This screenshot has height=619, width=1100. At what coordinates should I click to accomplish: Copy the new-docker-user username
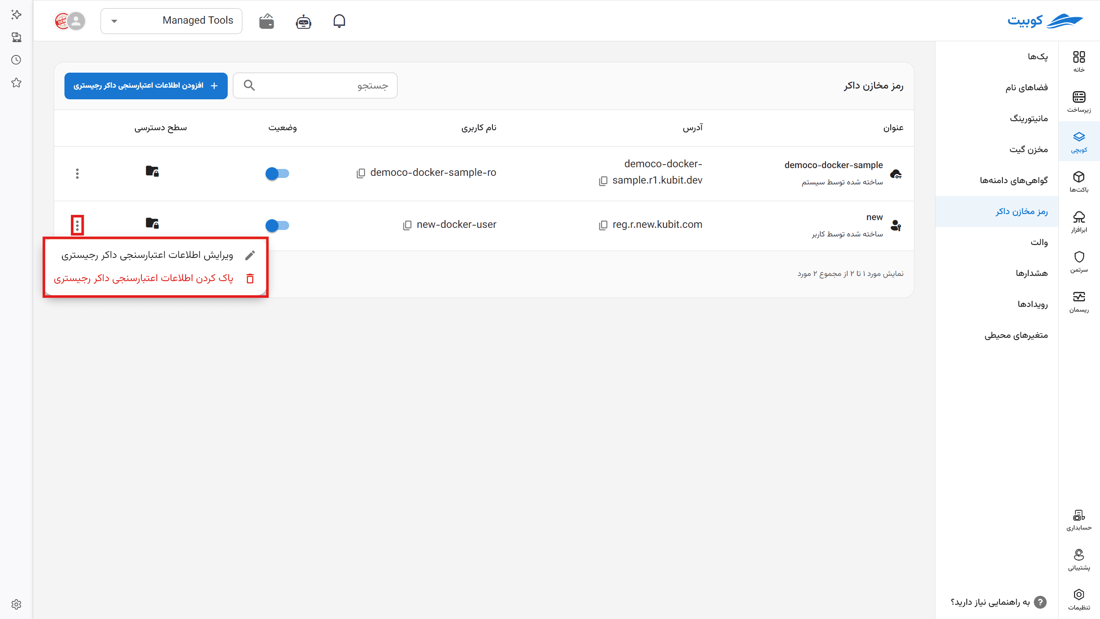407,225
